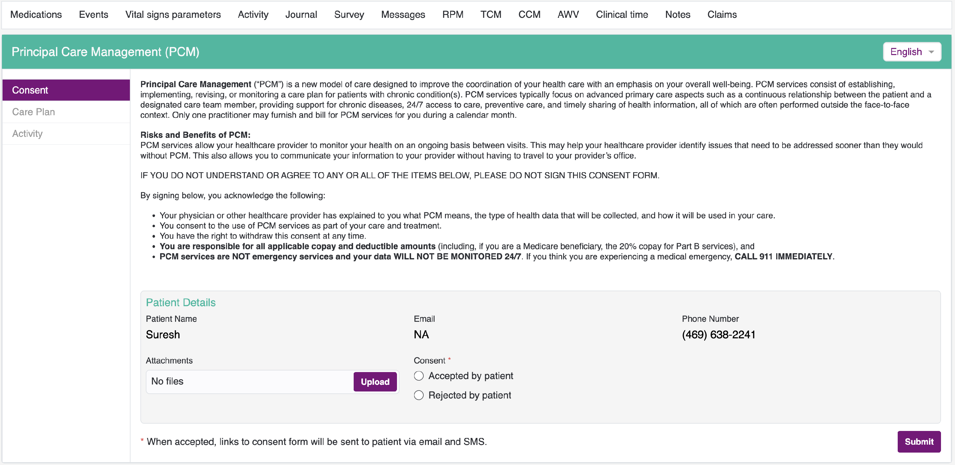Switch to the Journal tab
The height and width of the screenshot is (465, 955).
tap(301, 14)
